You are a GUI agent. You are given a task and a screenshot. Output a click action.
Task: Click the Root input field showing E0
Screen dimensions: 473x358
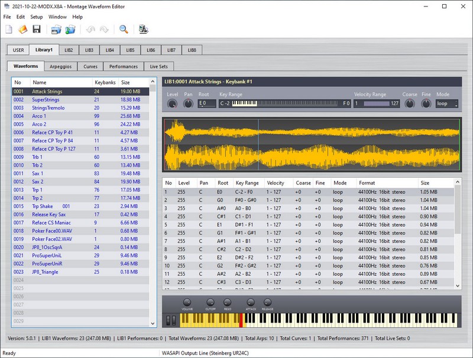206,104
